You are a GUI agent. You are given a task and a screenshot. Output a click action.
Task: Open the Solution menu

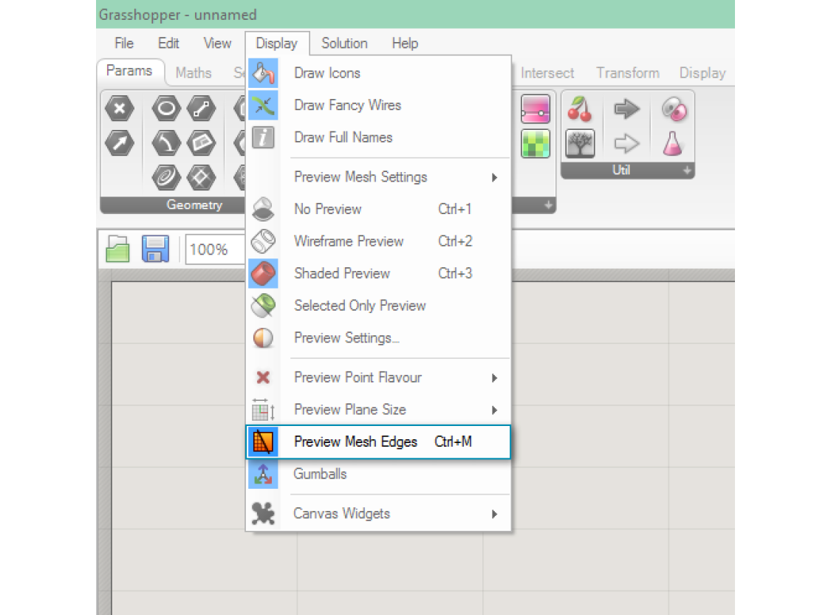tap(344, 44)
